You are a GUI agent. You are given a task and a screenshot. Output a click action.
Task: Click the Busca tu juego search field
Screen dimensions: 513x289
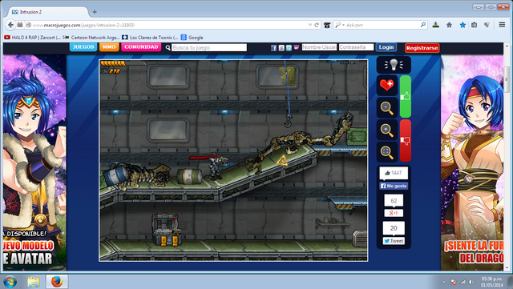[x=209, y=48]
